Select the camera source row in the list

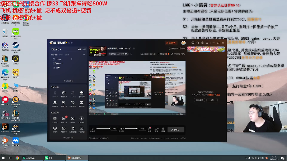[x=68, y=63]
